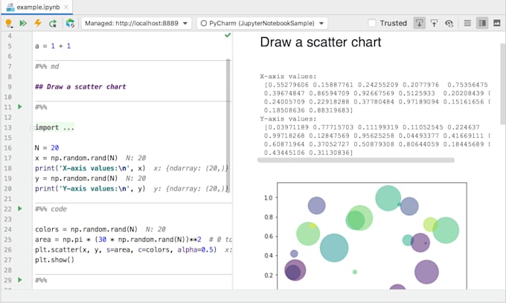Click the lightbulb intention actions icon
This screenshot has width=506, height=303.
click(x=9, y=23)
